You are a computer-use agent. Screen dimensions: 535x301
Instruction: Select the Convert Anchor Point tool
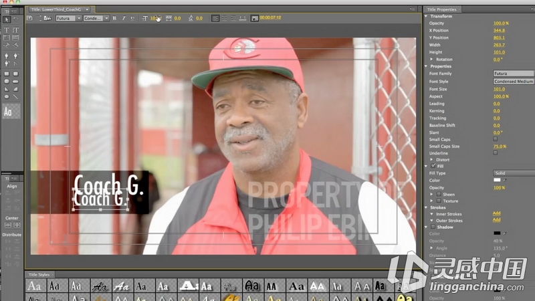(x=15, y=63)
